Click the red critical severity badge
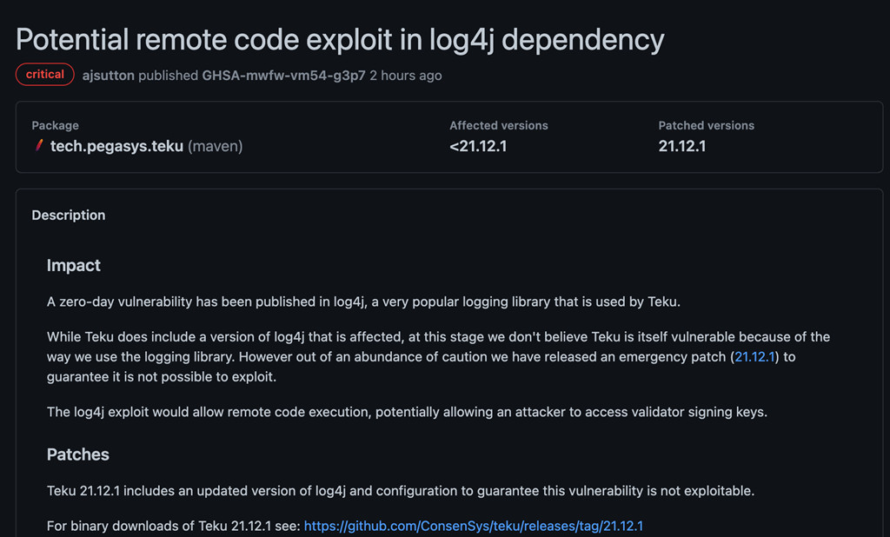This screenshot has width=890, height=537. (45, 75)
